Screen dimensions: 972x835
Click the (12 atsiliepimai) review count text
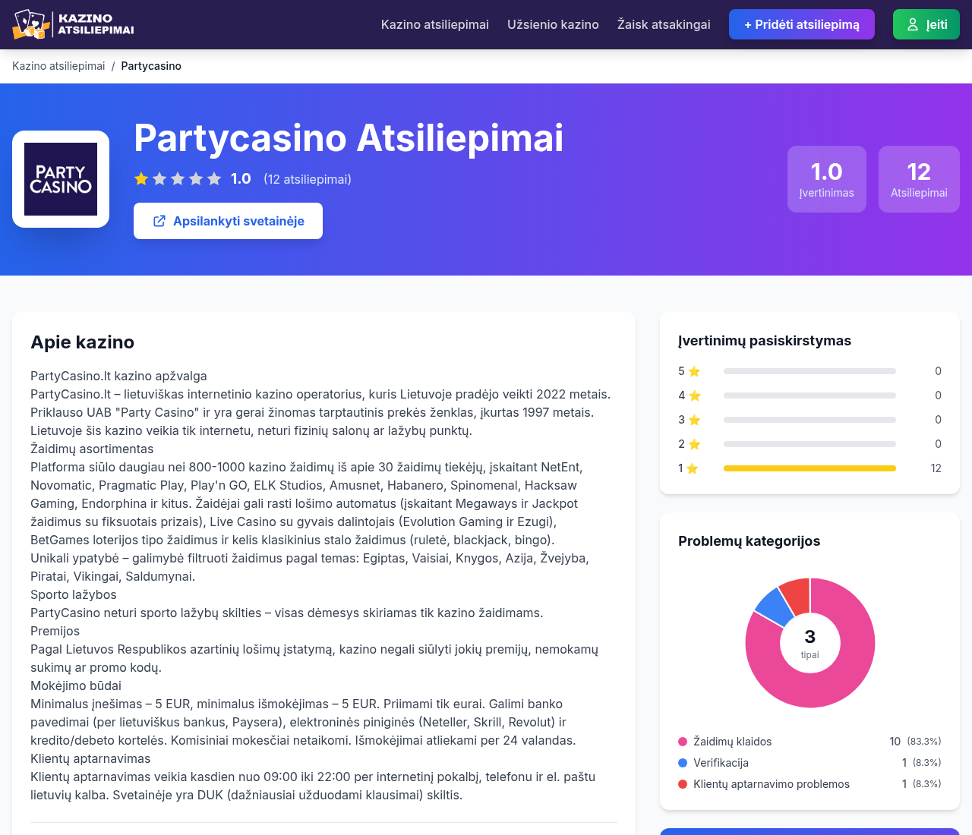[x=308, y=179]
